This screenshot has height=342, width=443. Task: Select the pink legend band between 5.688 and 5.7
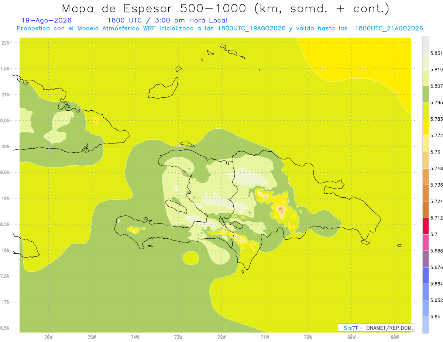pyautogui.click(x=426, y=242)
